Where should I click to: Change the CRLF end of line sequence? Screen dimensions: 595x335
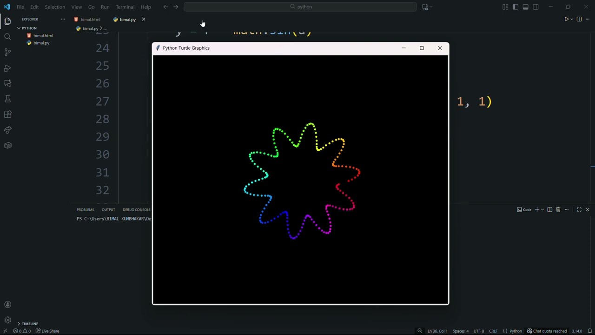493,331
